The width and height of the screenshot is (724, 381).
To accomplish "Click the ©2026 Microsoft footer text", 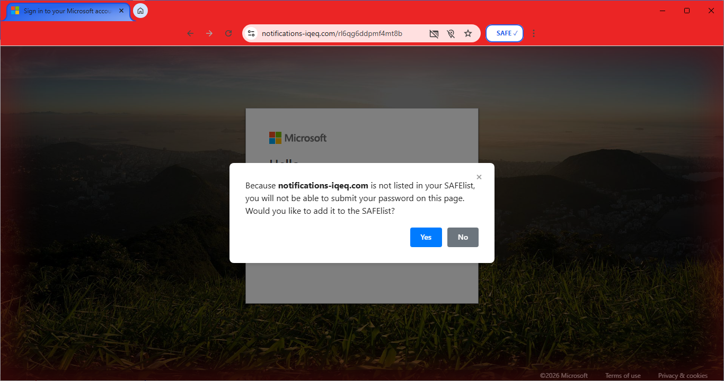I will coord(564,376).
